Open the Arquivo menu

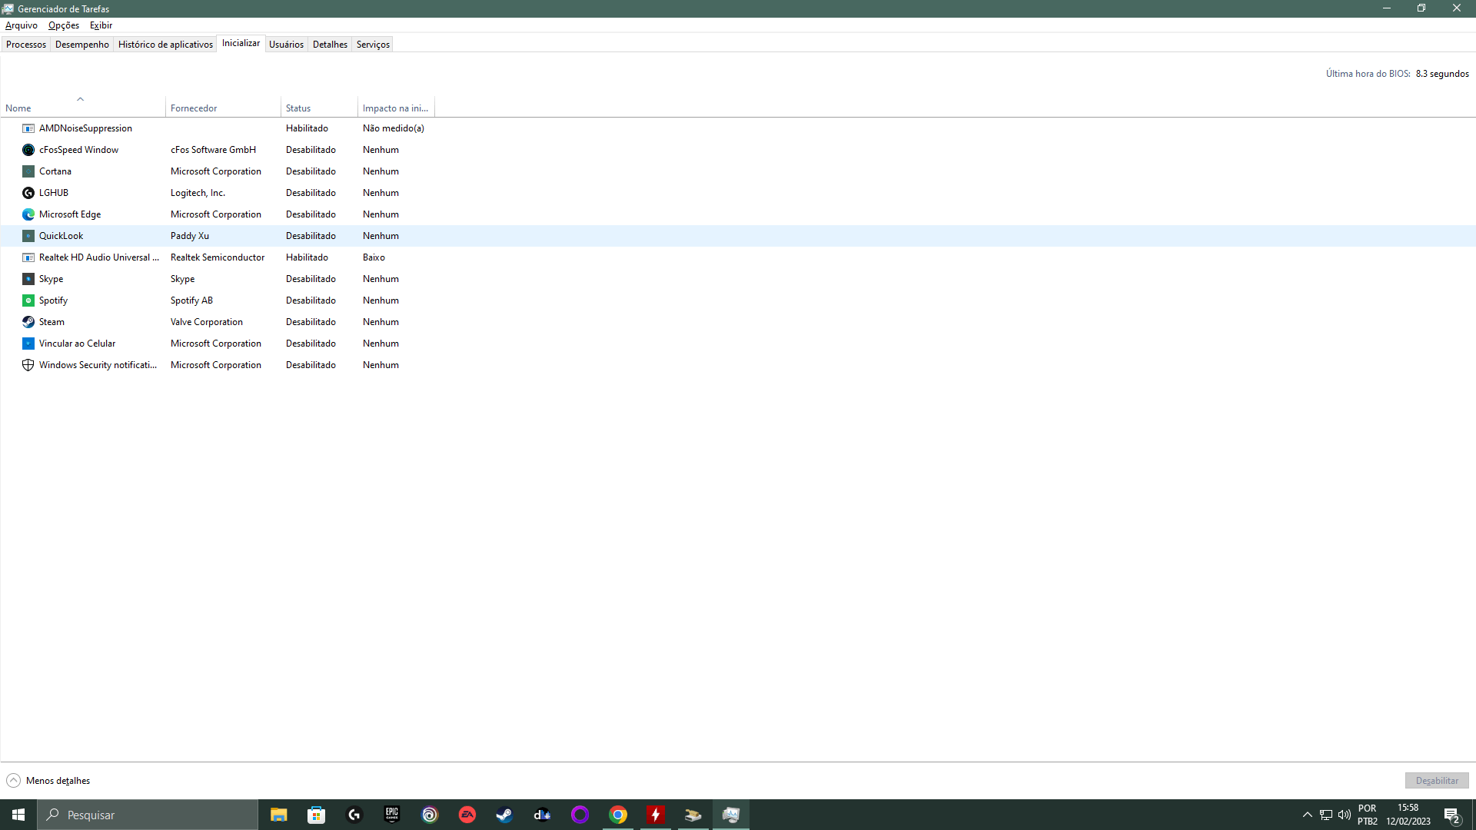click(22, 25)
